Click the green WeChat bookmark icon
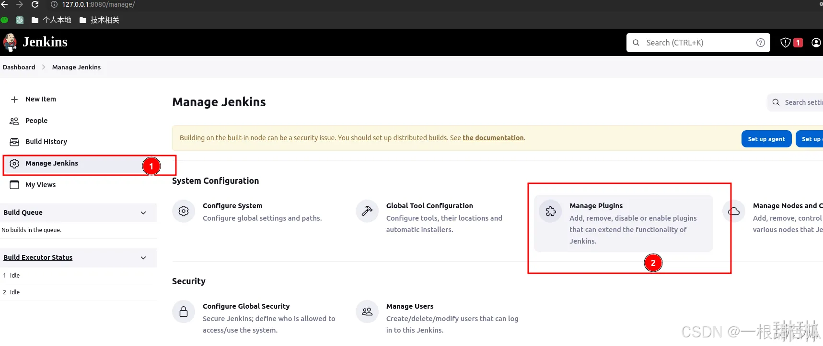This screenshot has height=346, width=823. click(4, 20)
